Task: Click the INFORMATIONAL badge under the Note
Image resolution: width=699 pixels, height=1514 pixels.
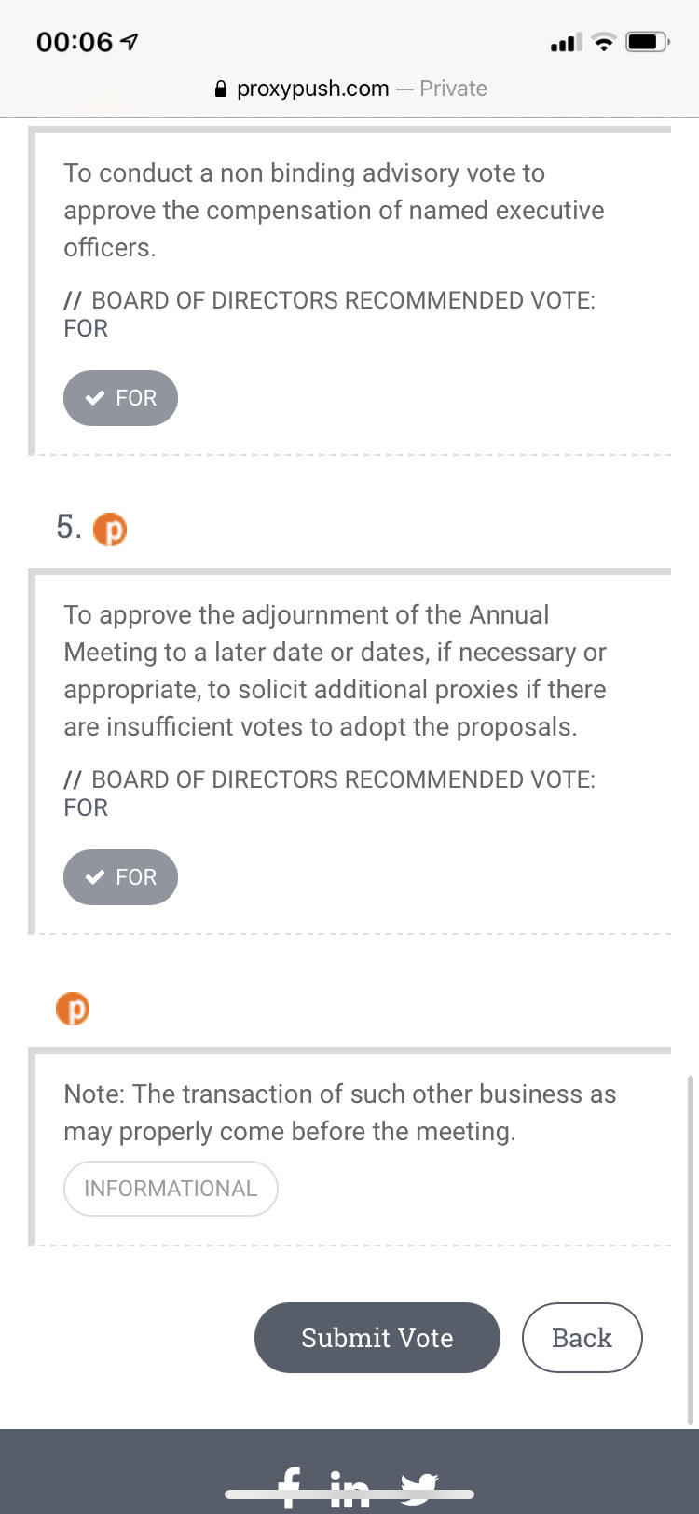Action: point(171,1189)
